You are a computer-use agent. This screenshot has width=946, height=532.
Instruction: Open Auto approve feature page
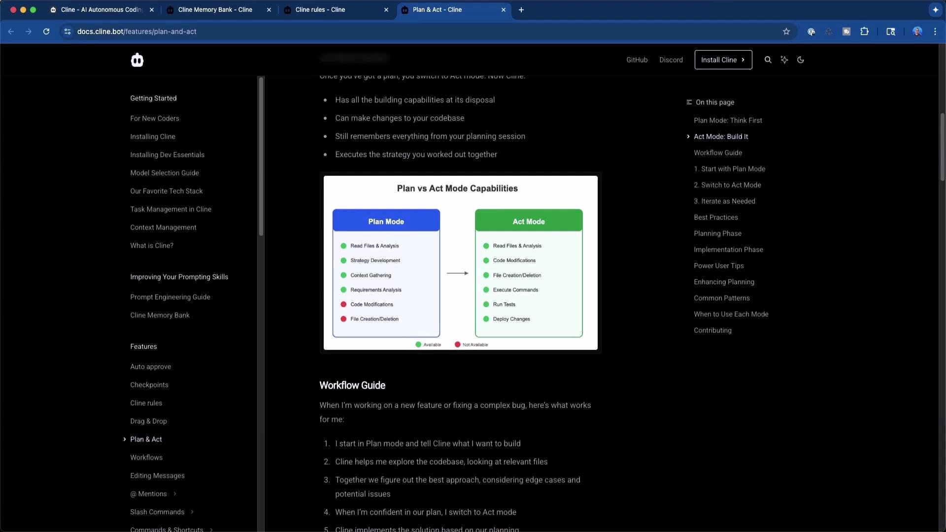tap(150, 367)
